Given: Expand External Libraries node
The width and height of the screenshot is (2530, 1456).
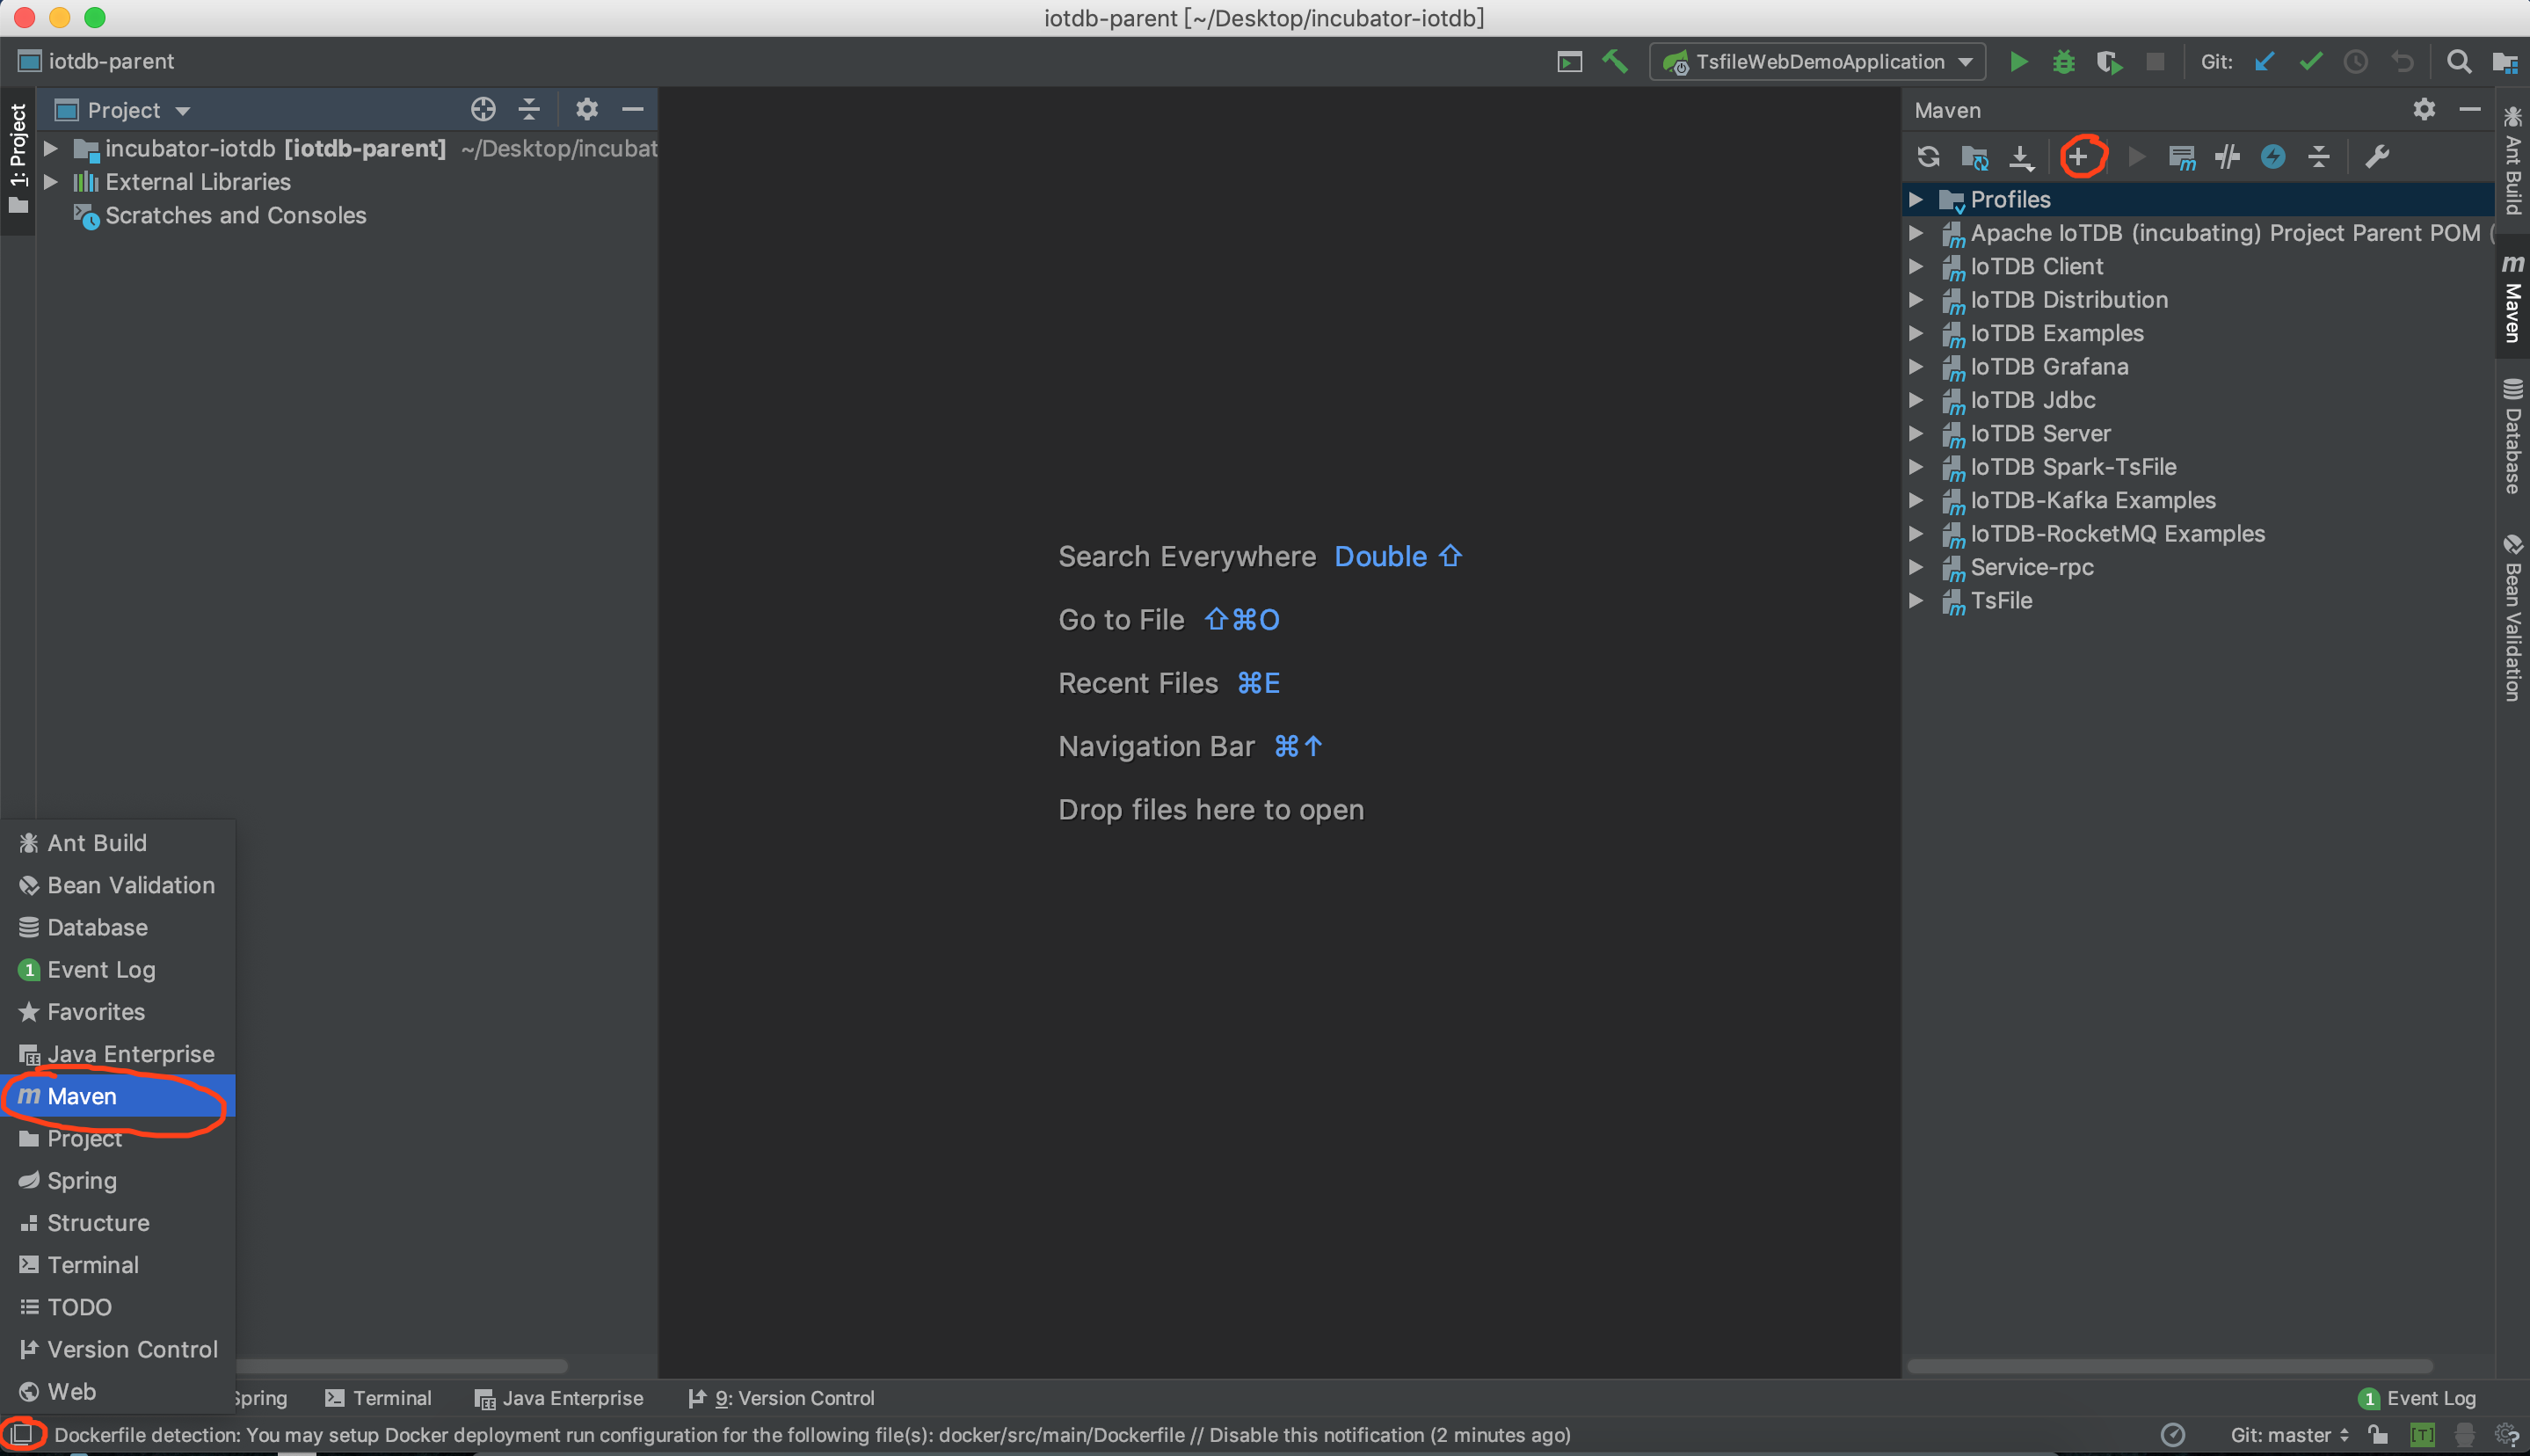Looking at the screenshot, I should tap(50, 182).
